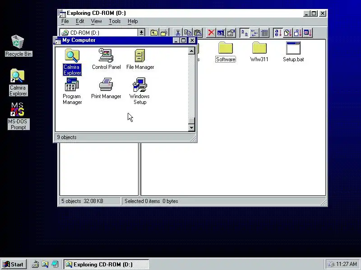Switch to small icons list view
The image size is (361, 270).
click(255, 33)
